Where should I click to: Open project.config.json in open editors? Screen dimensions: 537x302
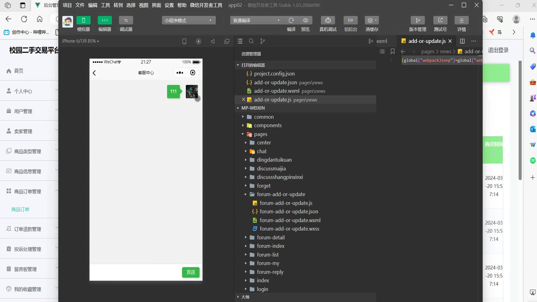coord(305,74)
